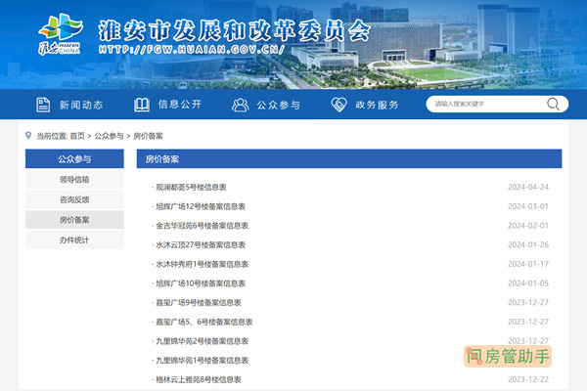The width and height of the screenshot is (587, 391).
Task: Open 观澜都荟5号楼信息表 link
Action: pyautogui.click(x=192, y=187)
